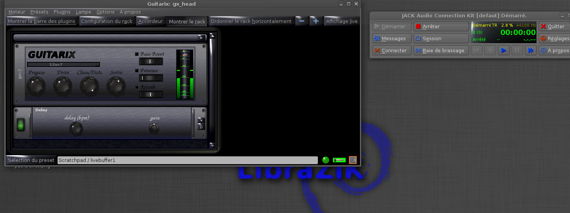Click the Delay unit title label
Viewport: 570px width, 213px height.
41,110
